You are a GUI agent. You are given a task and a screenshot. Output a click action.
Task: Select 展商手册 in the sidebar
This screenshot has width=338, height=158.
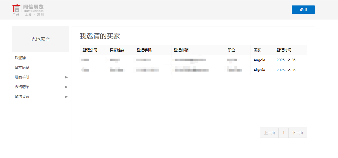22,77
